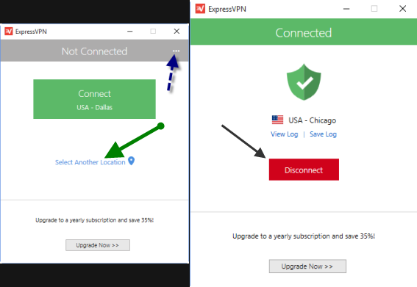Click the USA flag icon beside Chicago
This screenshot has height=287, width=417.
tap(278, 120)
